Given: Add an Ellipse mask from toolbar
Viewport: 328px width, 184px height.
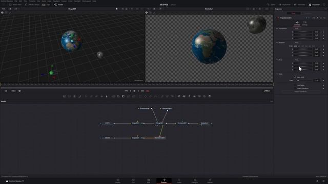Looking at the screenshot, I should (x=146, y=96).
